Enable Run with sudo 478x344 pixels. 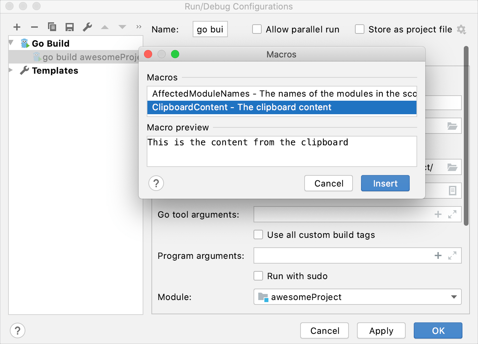[x=258, y=276]
